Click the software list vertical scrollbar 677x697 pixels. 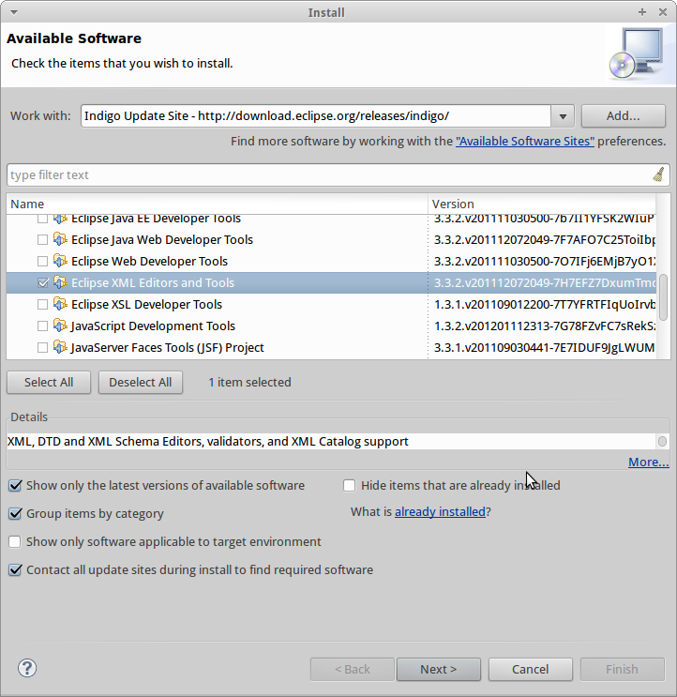664,295
